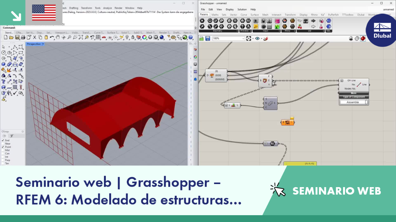Click the More bar on GH Line component

(354, 93)
